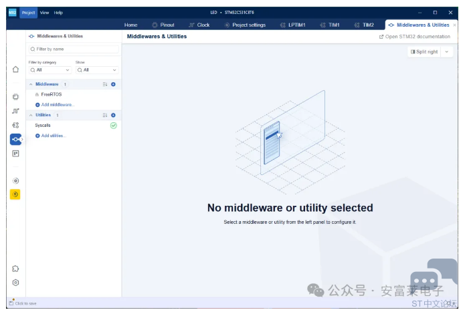Switch to the LPTIM1 tab
Image resolution: width=463 pixels, height=314 pixels.
pos(292,25)
